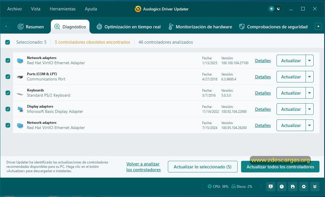Switch to the Resumen tab
This screenshot has height=197, width=325.
pos(31,27)
